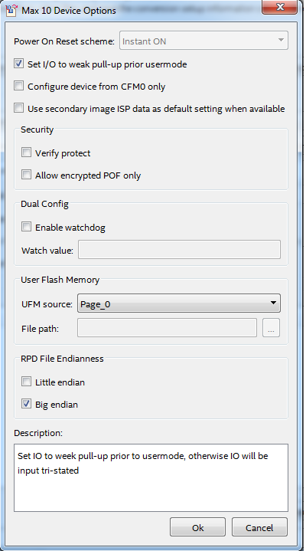306x551 pixels.
Task: Check Use secondary image ISP data option
Action: tap(18, 108)
